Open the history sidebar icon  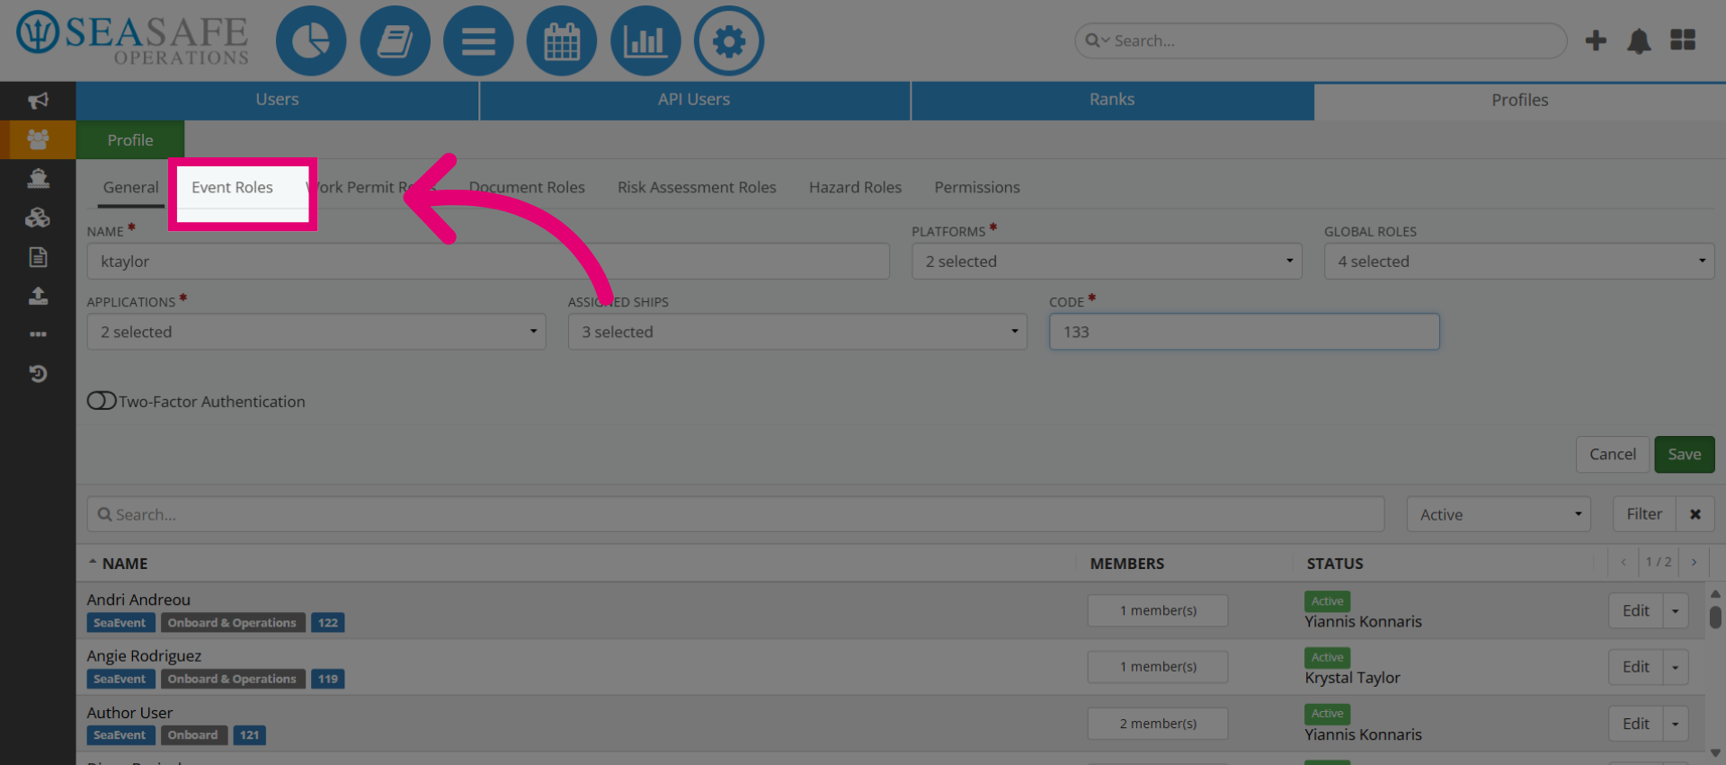(38, 373)
